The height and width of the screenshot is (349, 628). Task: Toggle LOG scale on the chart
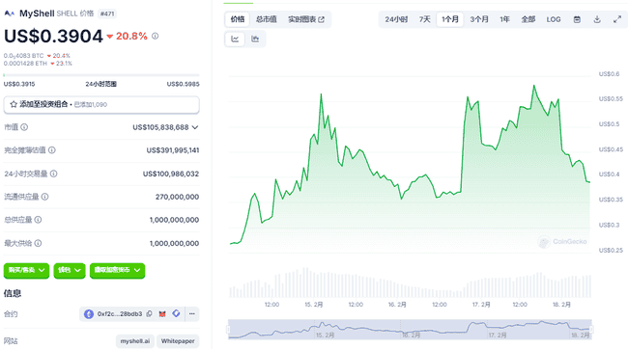pyautogui.click(x=554, y=19)
